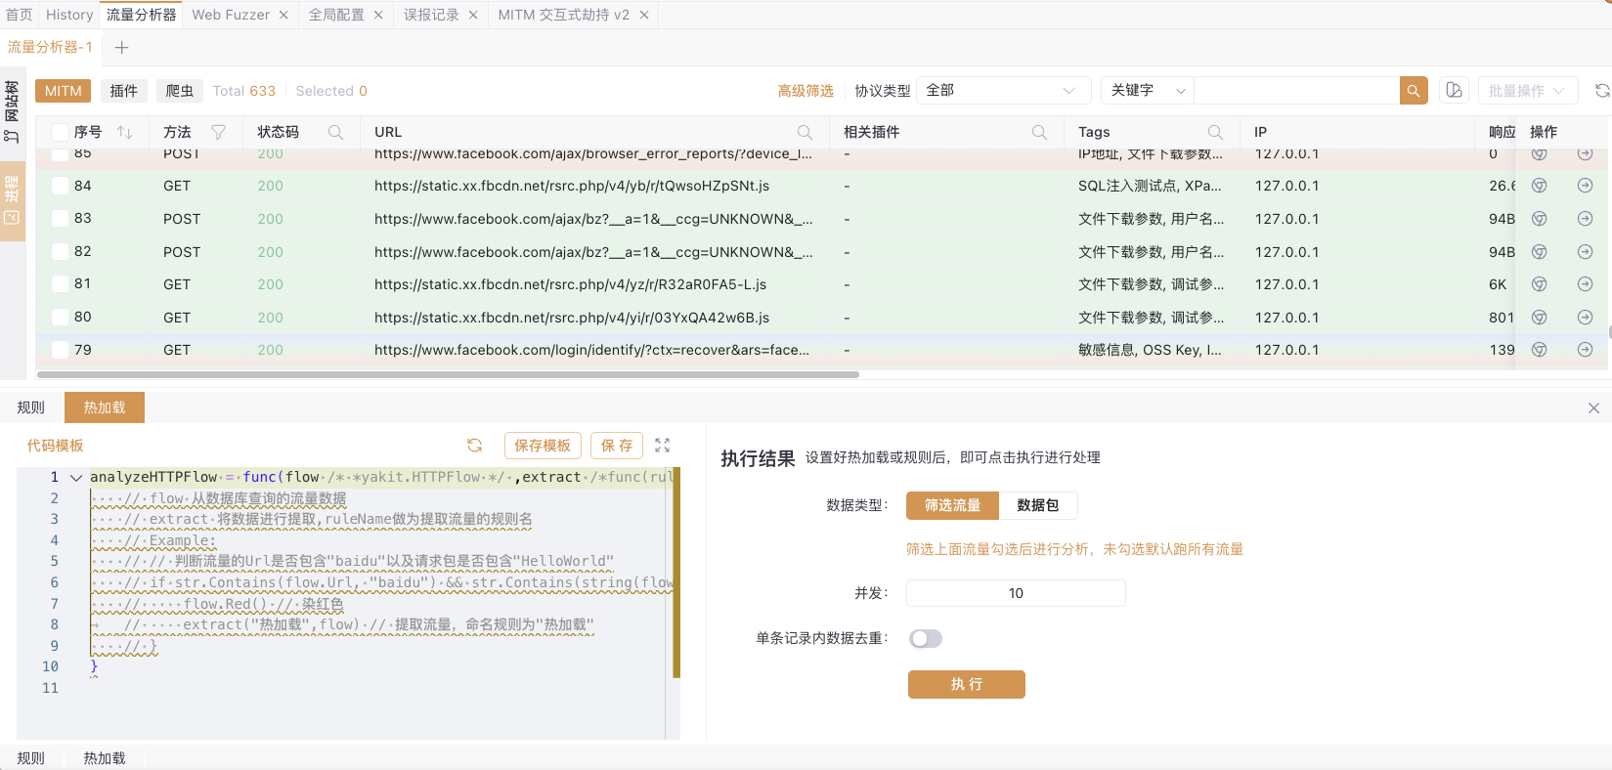
Task: Open the 批量操作 dropdown
Action: [x=1528, y=91]
